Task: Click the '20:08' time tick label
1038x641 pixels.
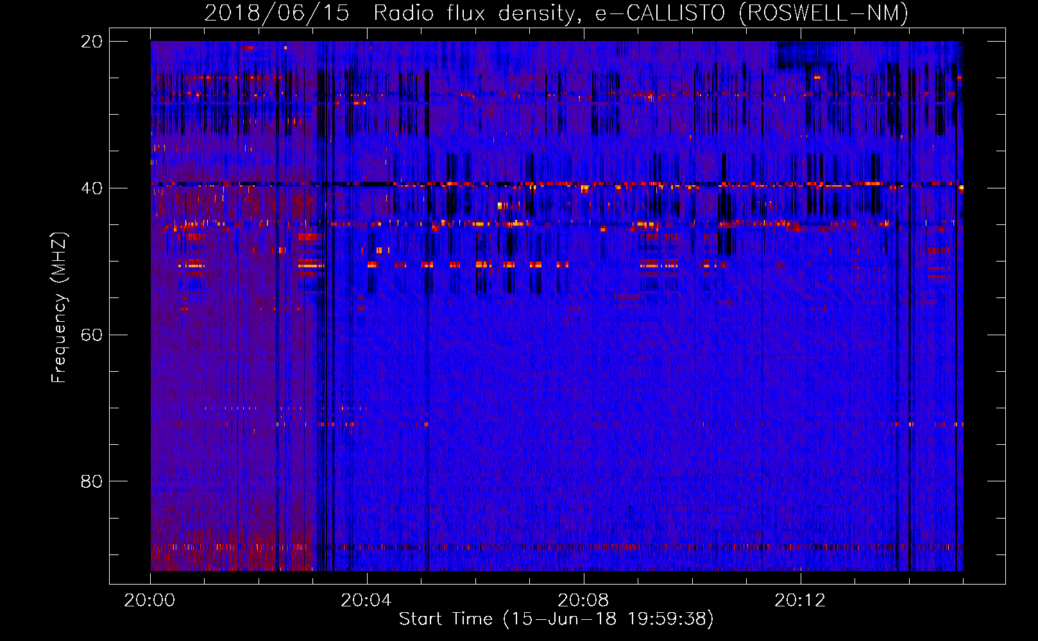Action: pos(583,601)
